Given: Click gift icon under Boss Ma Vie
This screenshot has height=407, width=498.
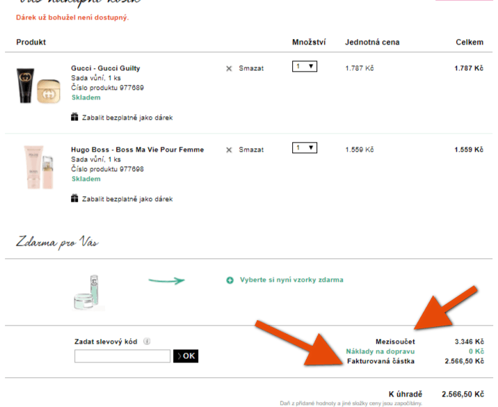Looking at the screenshot, I should 74,198.
